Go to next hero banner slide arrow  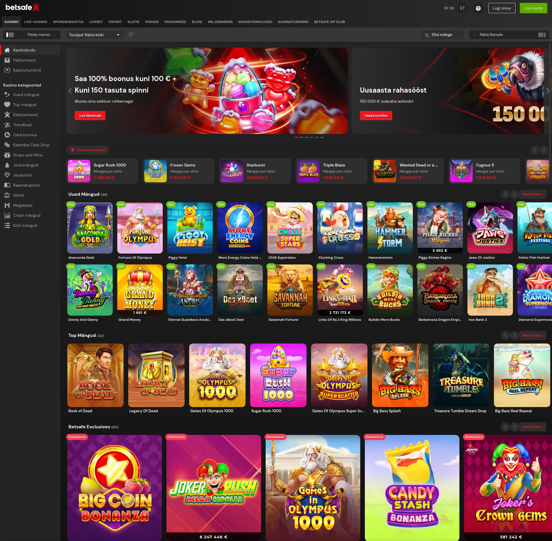547,91
